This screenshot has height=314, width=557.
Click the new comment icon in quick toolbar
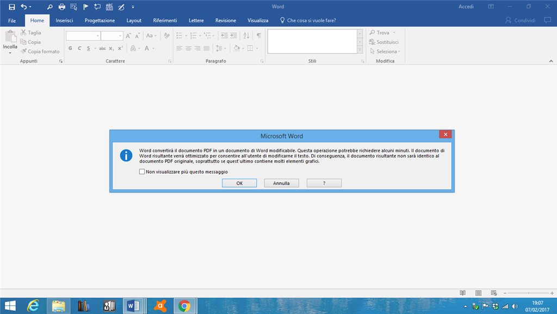[x=97, y=7]
